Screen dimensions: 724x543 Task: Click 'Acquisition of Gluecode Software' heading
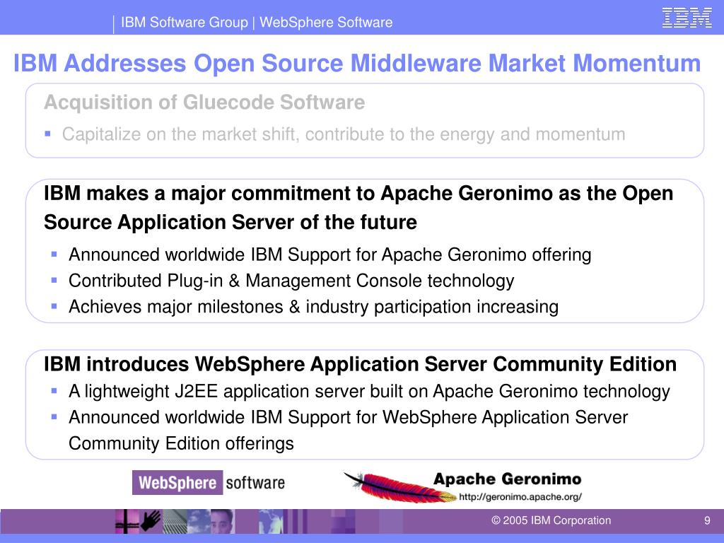click(204, 102)
